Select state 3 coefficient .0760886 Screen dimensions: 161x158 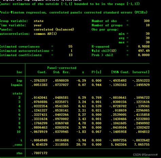39,102
